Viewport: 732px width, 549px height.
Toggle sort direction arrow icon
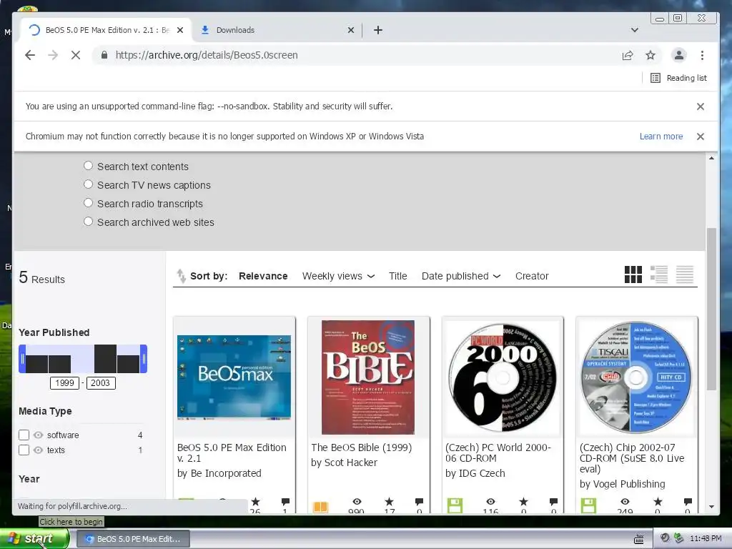pyautogui.click(x=181, y=276)
